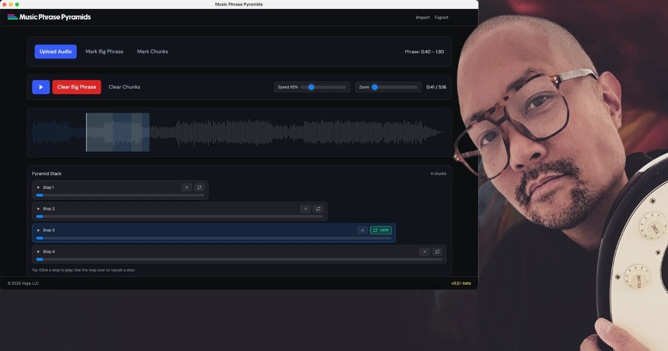Click Clear Chunks
Viewport: 668px width, 351px height.
click(x=124, y=87)
